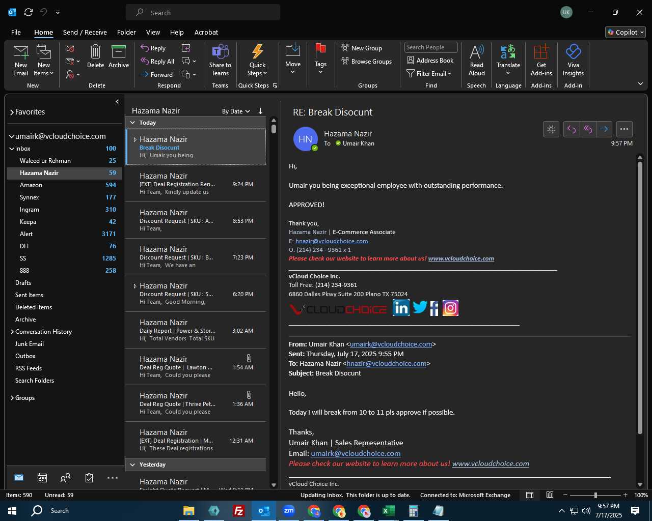
Task: Switch to Calendar view in the navigation bar
Action: [42, 478]
